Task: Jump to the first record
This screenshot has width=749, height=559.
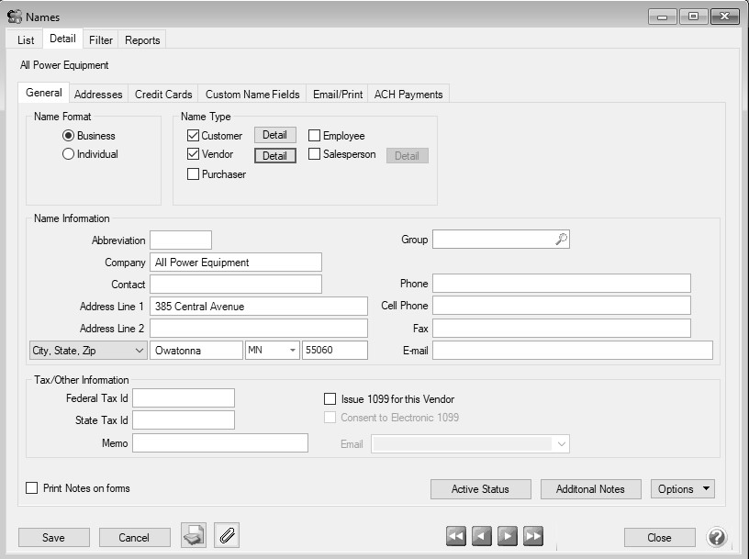Action: click(x=455, y=536)
